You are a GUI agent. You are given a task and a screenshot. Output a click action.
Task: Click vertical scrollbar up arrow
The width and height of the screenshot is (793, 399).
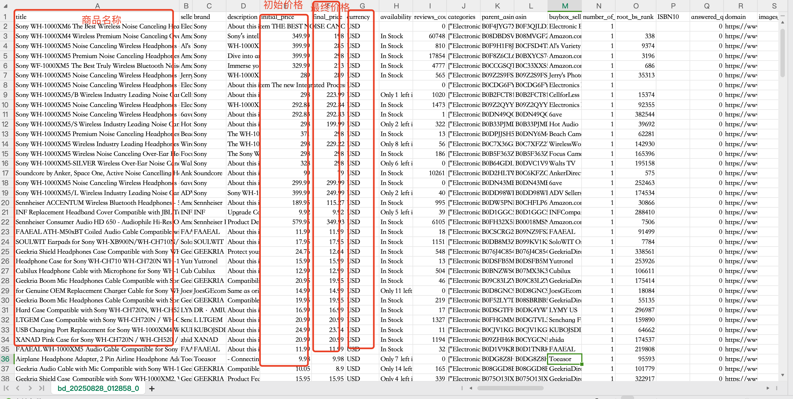(x=783, y=22)
